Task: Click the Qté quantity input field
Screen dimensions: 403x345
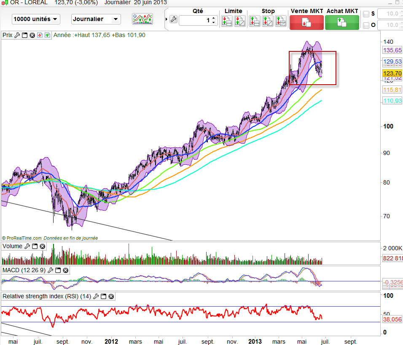Action: coord(195,20)
